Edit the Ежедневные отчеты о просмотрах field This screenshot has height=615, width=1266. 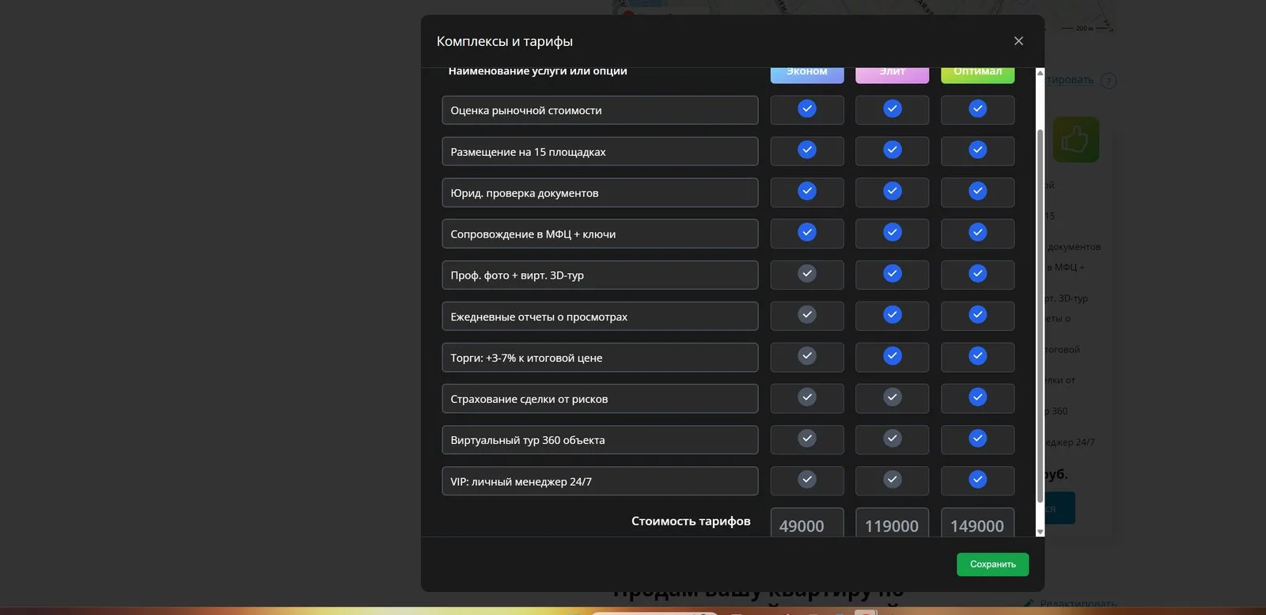(600, 316)
